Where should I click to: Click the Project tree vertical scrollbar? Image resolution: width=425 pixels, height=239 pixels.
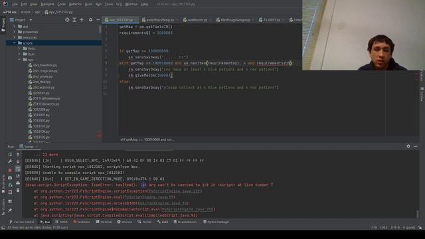(x=100, y=29)
